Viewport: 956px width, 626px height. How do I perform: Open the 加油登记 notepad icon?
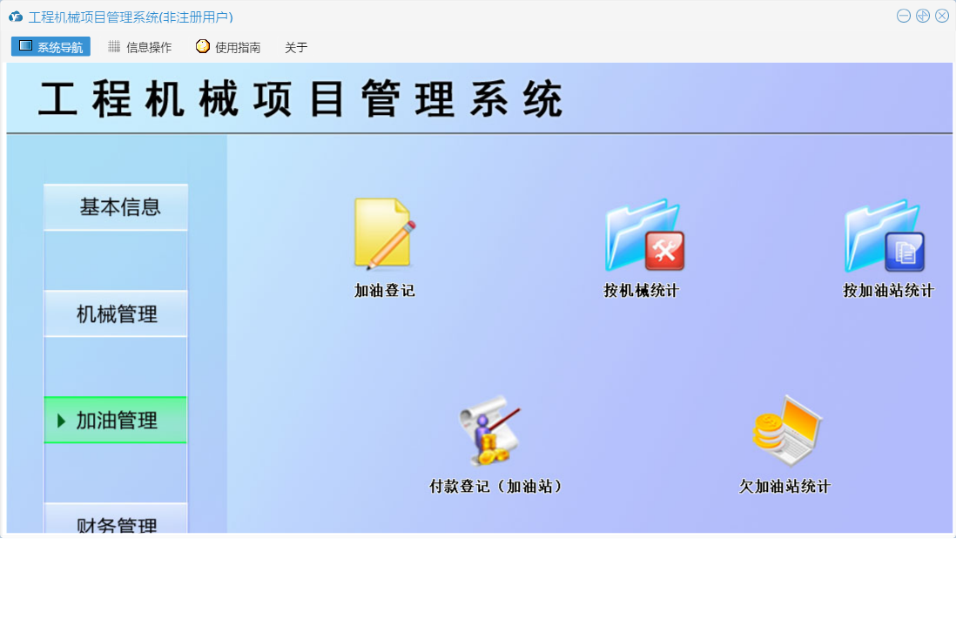coord(385,233)
